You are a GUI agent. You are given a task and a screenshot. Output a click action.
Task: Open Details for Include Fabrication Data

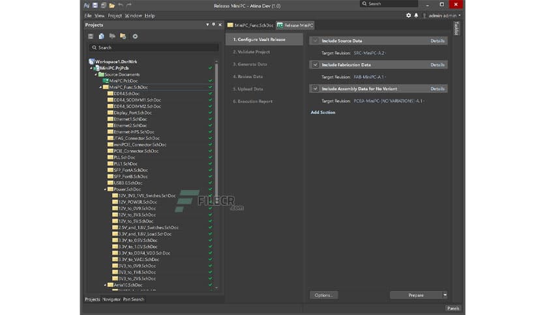tap(437, 64)
